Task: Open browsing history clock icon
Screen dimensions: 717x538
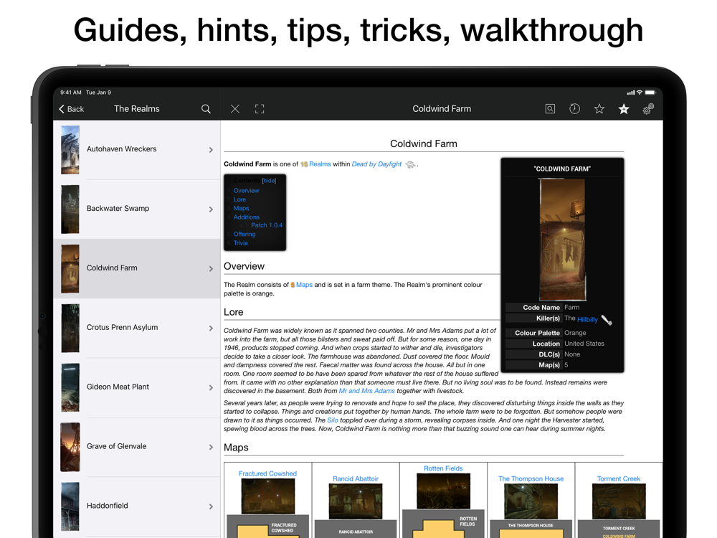Action: 575,109
